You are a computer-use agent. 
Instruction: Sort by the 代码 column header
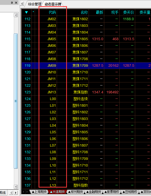[x=52, y=12]
